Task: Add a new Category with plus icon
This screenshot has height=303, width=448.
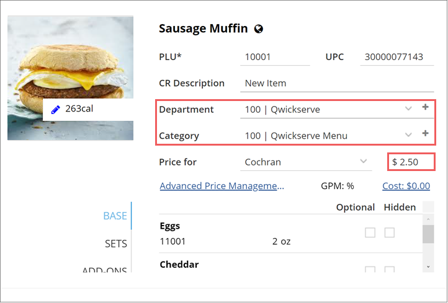Action: click(x=425, y=133)
